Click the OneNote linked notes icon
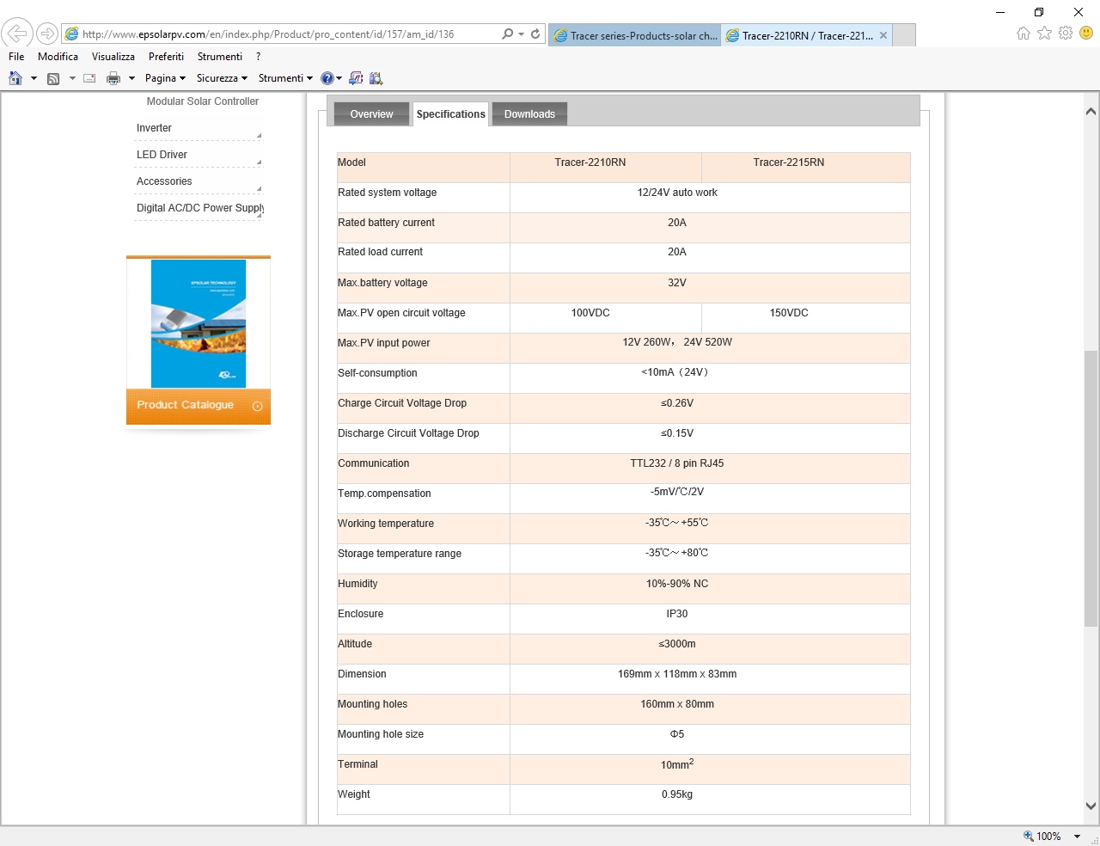This screenshot has height=846, width=1100. click(356, 78)
